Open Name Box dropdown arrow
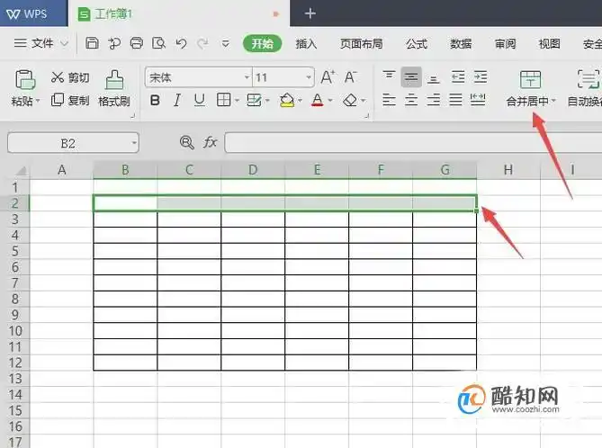This screenshot has height=448, width=602. coord(134,143)
